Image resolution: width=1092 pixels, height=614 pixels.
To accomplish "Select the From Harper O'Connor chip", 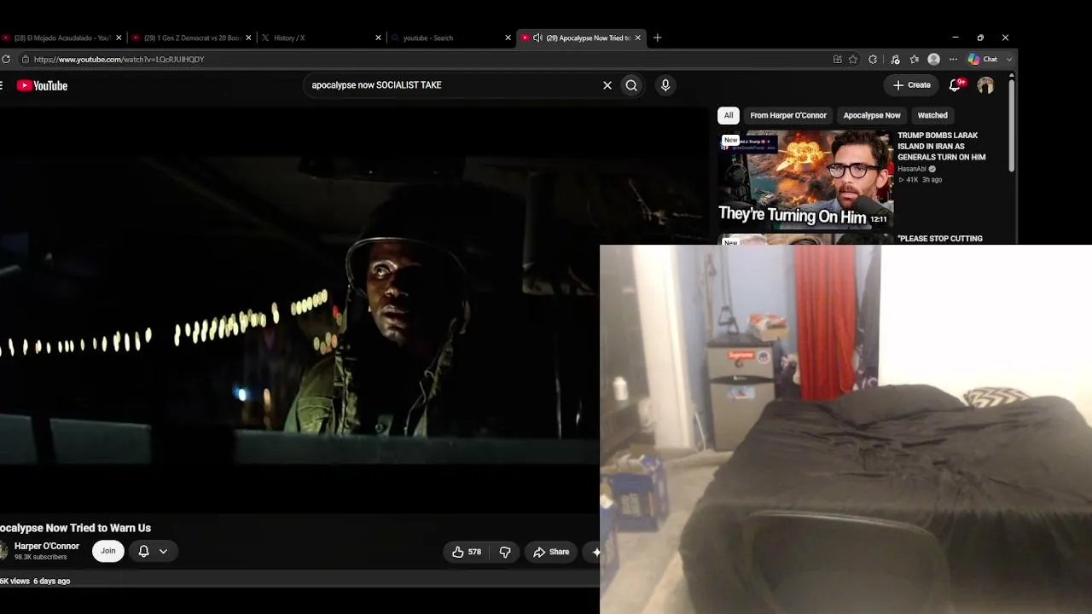I will pos(788,115).
